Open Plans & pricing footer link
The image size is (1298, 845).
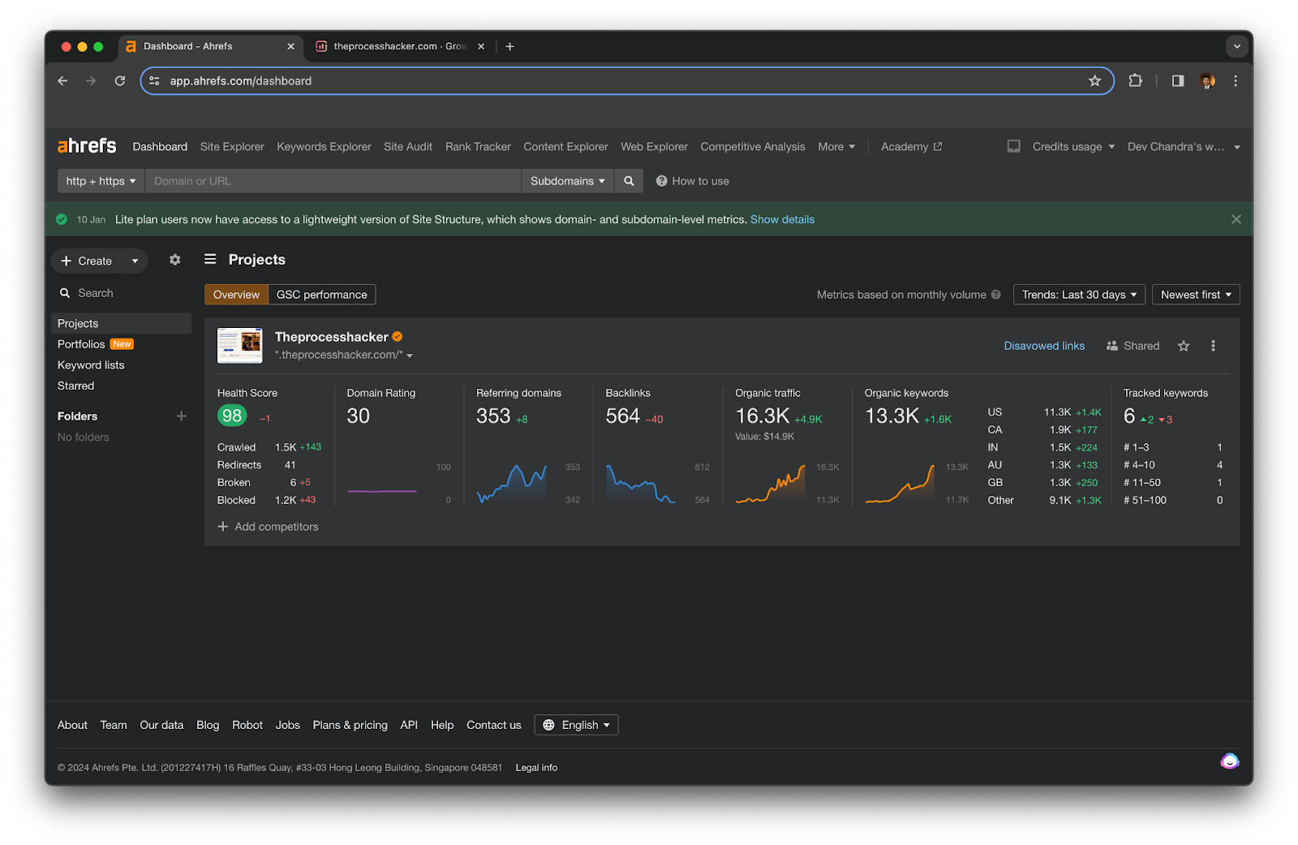coord(350,725)
